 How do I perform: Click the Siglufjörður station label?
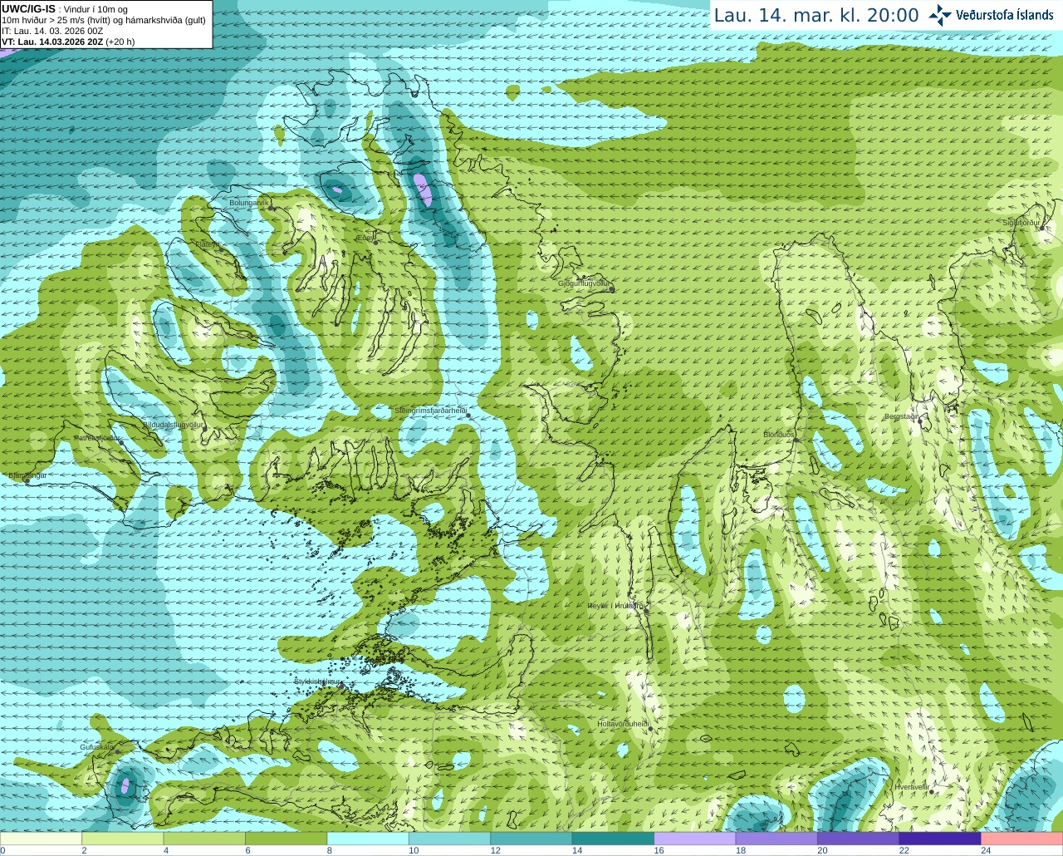pos(1021,223)
